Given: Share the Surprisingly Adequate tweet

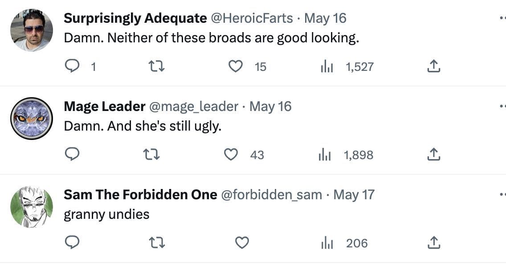Looking at the screenshot, I should tap(433, 66).
